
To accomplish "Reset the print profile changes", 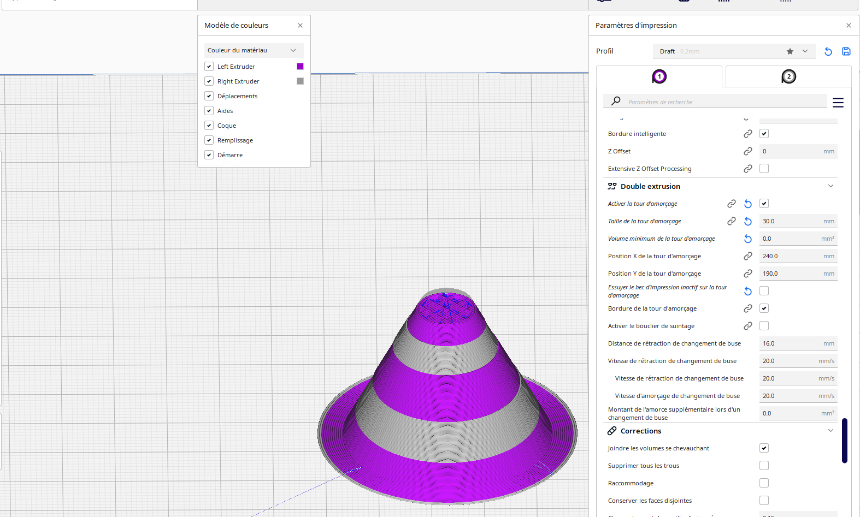I will point(828,51).
